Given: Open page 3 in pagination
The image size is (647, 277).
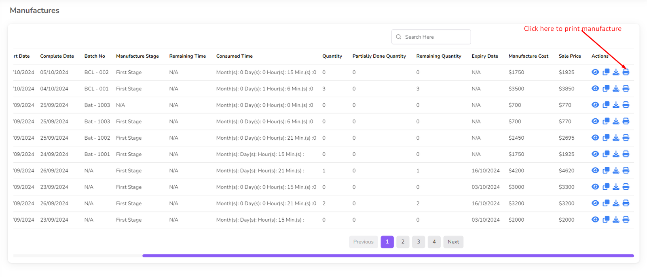Looking at the screenshot, I should click(418, 242).
